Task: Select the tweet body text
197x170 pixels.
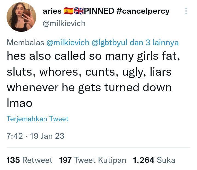Action: (x=93, y=80)
